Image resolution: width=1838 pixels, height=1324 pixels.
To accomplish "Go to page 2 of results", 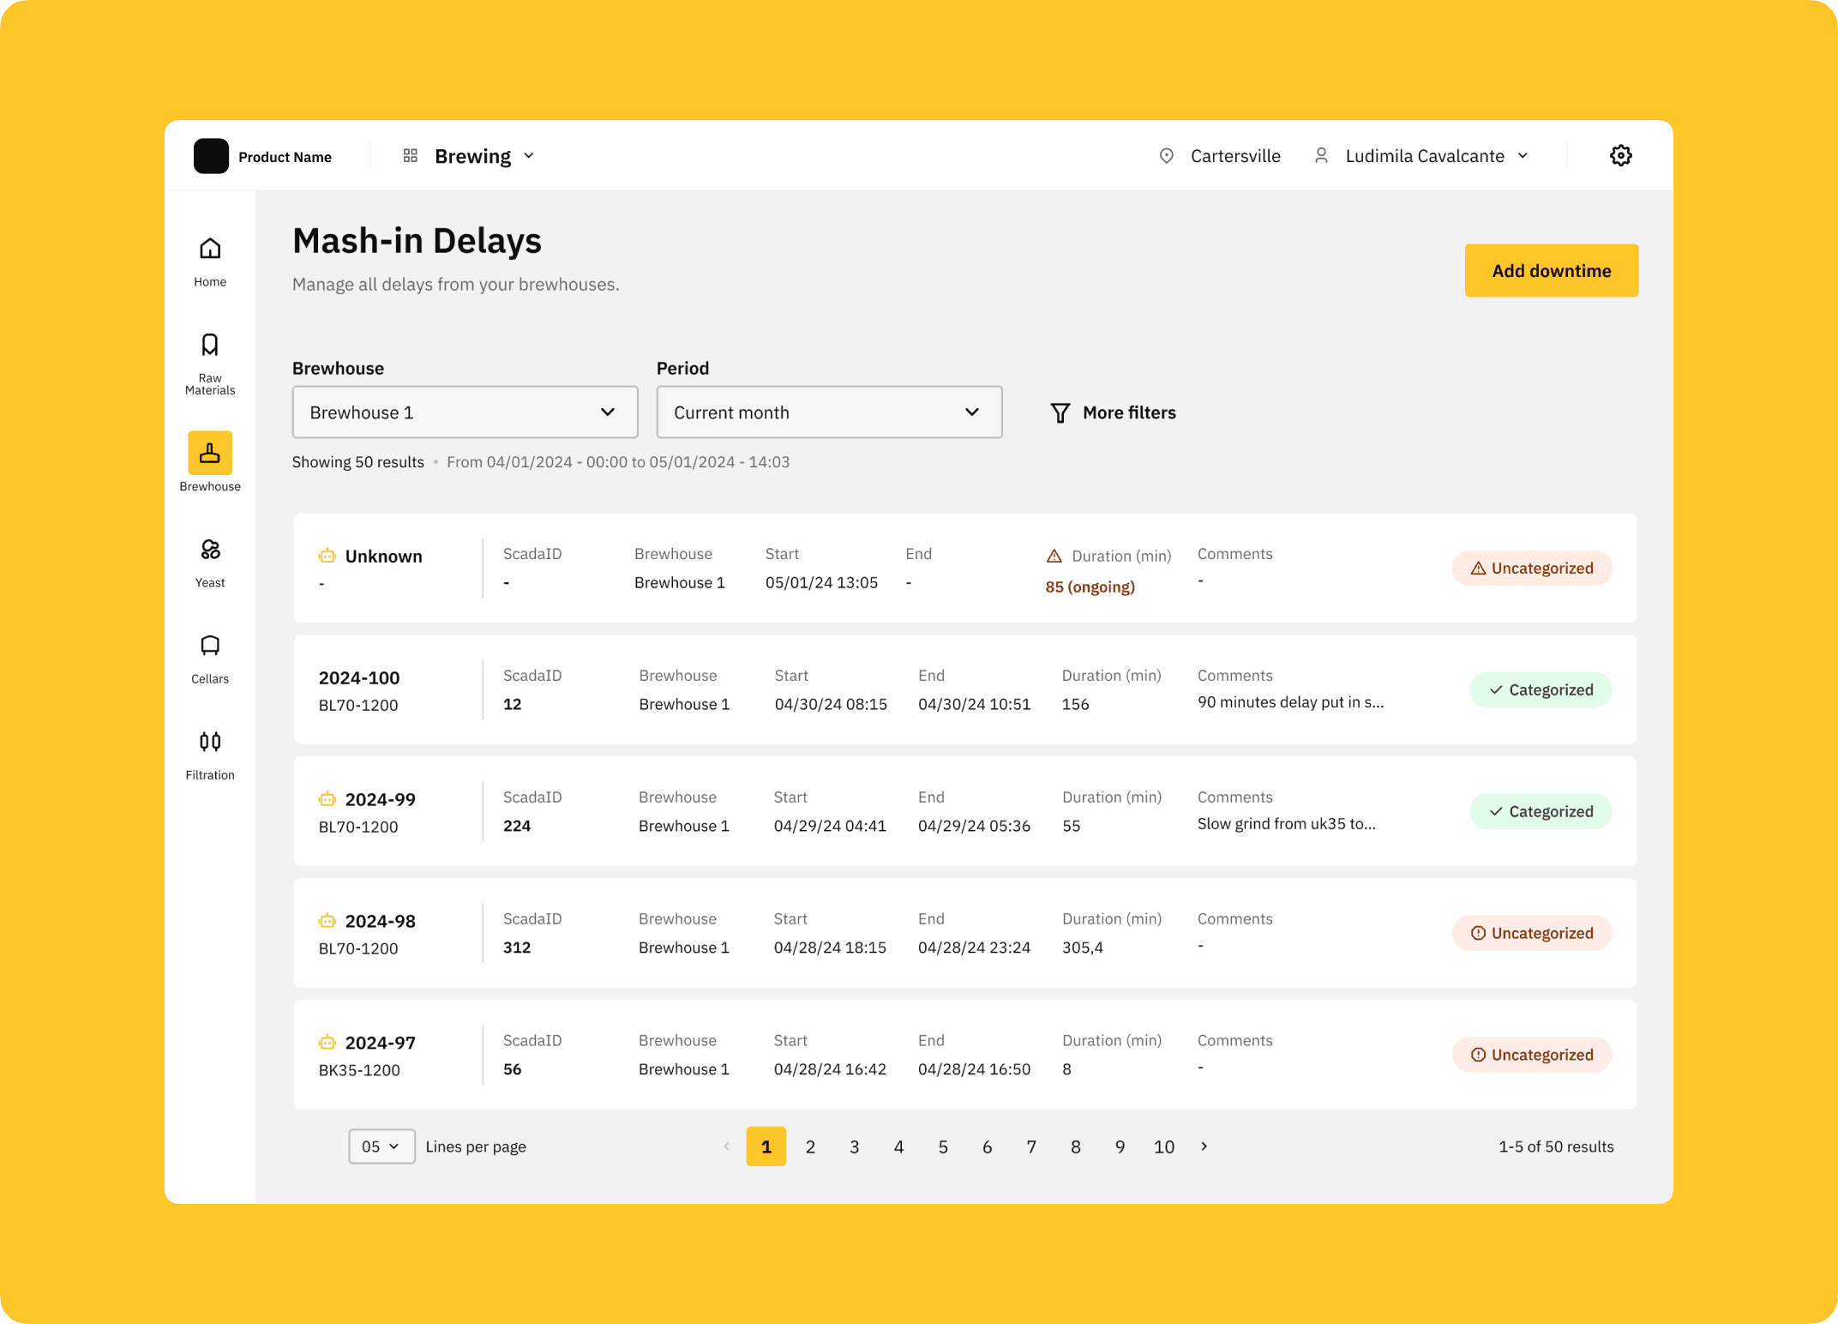I will pos(810,1146).
